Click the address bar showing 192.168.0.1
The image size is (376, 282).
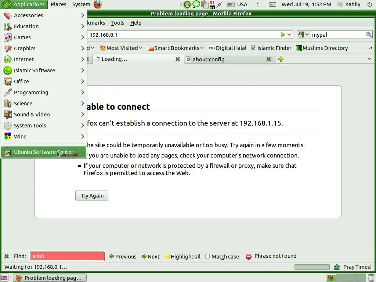[x=184, y=35]
